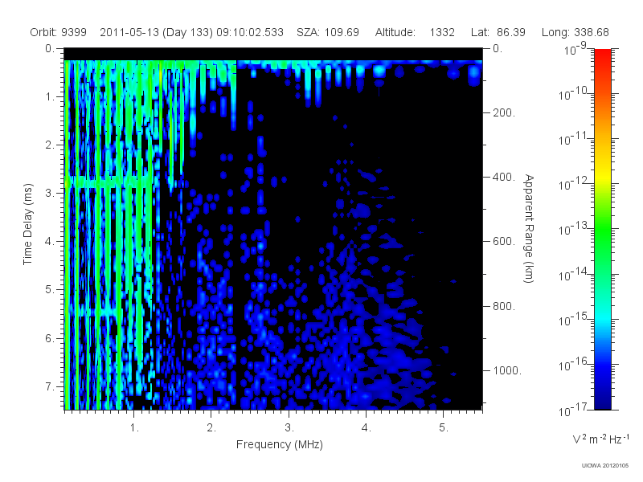Click the UIOWA 20120105 credit text
643x482 pixels.
pyautogui.click(x=605, y=466)
